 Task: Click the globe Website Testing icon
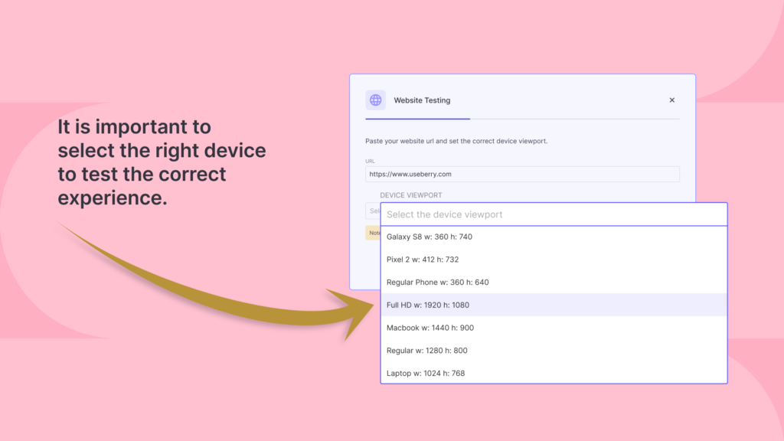tap(376, 100)
